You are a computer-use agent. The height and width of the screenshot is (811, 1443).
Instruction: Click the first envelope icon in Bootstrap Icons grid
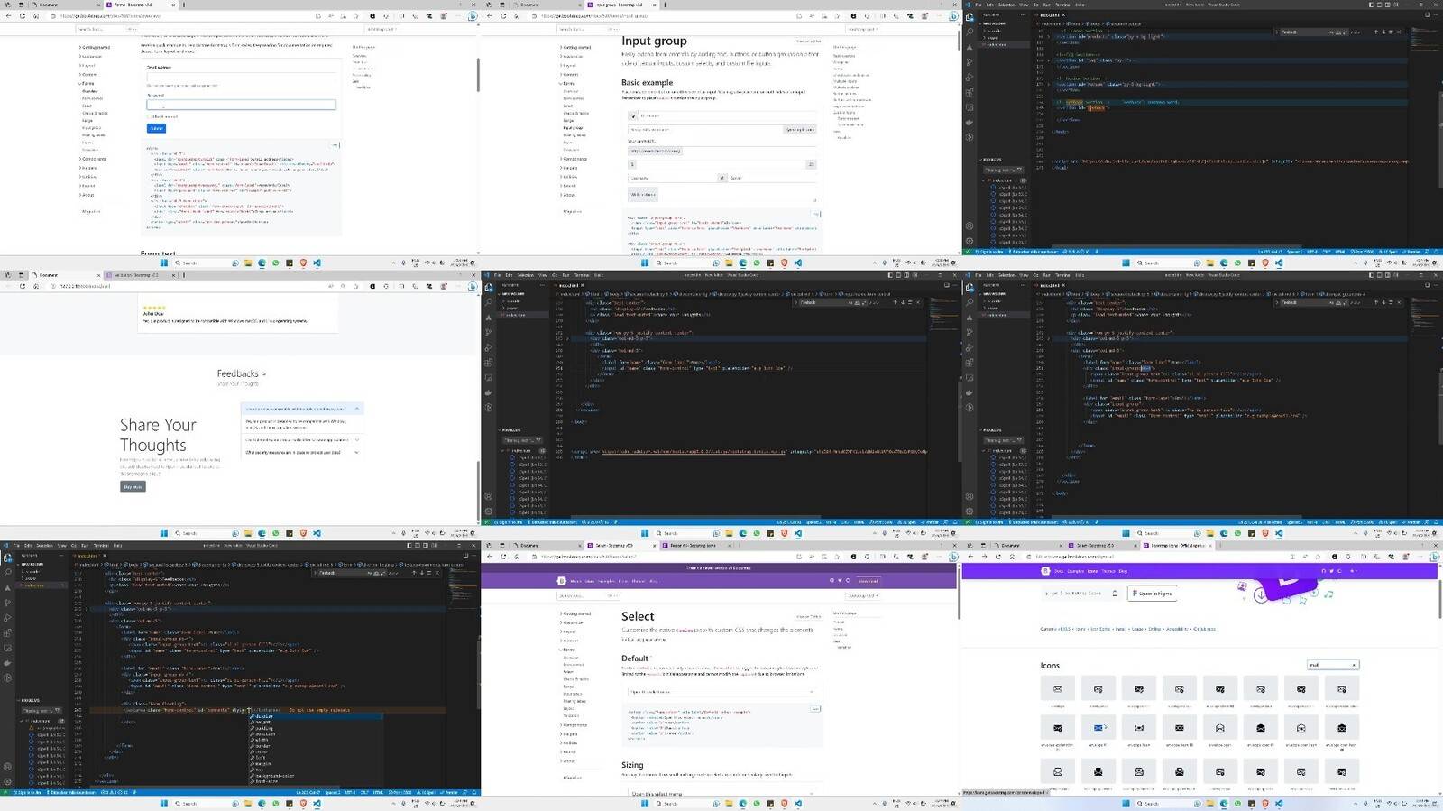1057,689
